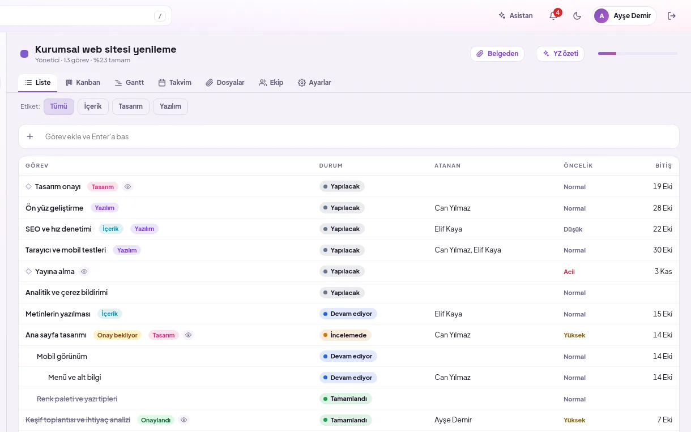The width and height of the screenshot is (691, 432).
Task: Click the purple project color square
Action: click(x=24, y=54)
